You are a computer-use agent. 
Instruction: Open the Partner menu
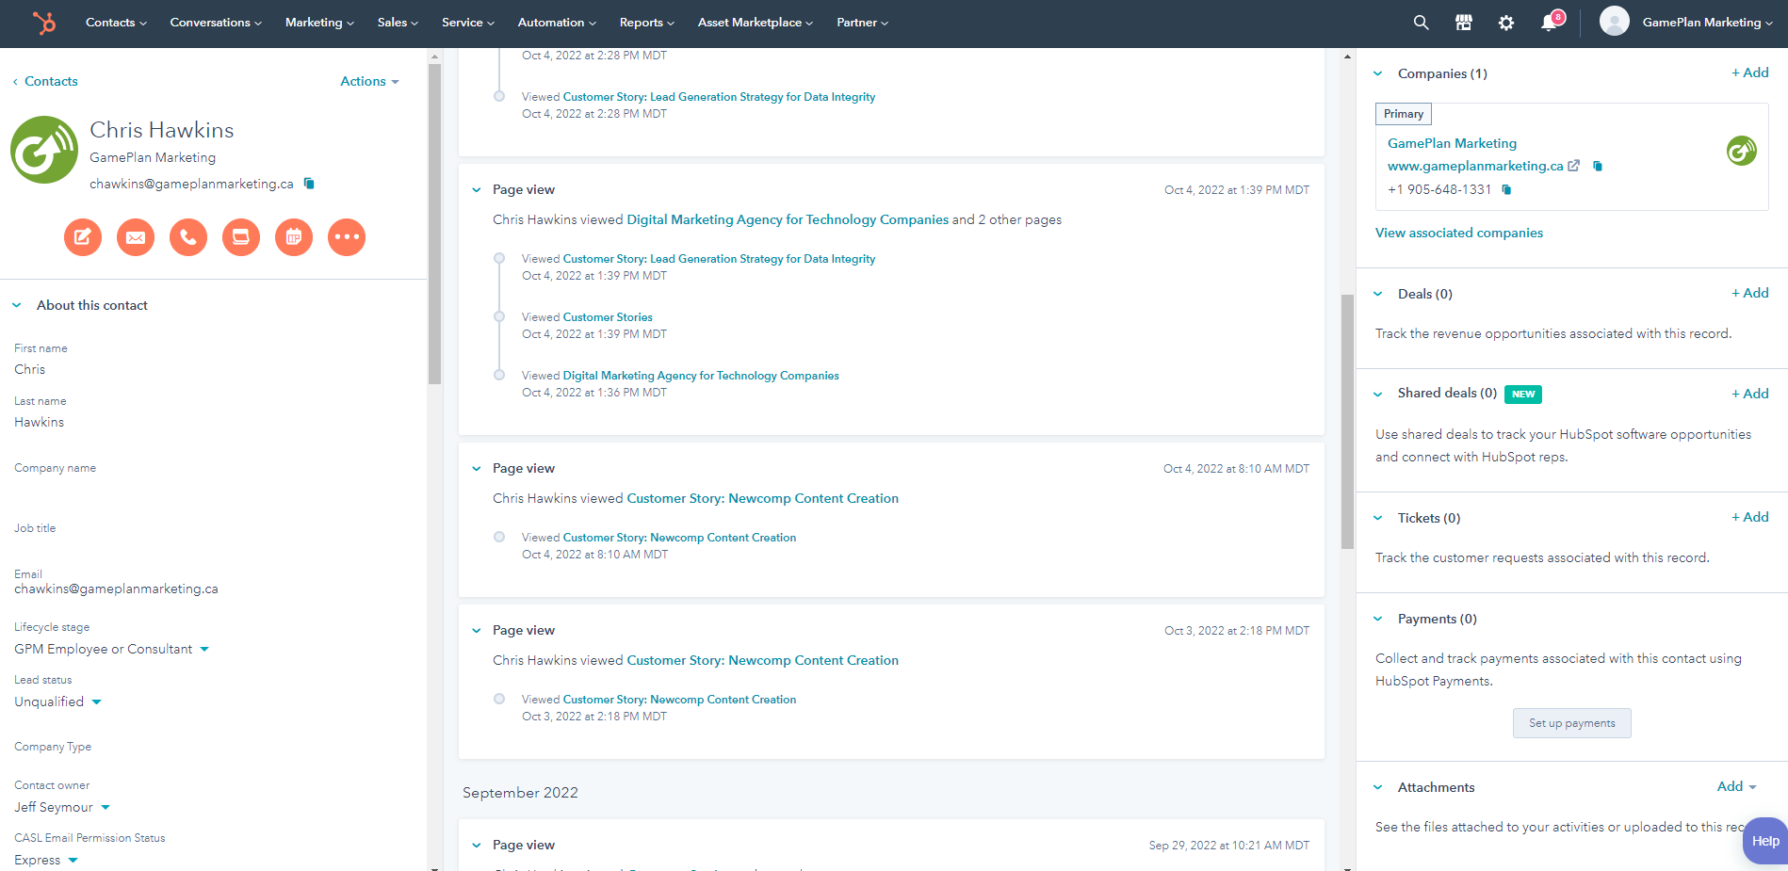click(x=862, y=23)
